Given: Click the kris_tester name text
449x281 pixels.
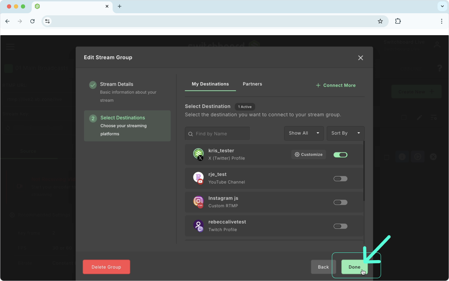Looking at the screenshot, I should tap(221, 151).
